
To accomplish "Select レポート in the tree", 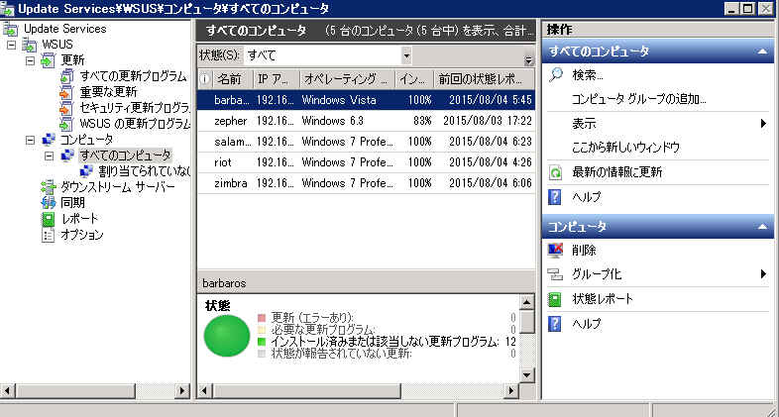I will tap(79, 219).
